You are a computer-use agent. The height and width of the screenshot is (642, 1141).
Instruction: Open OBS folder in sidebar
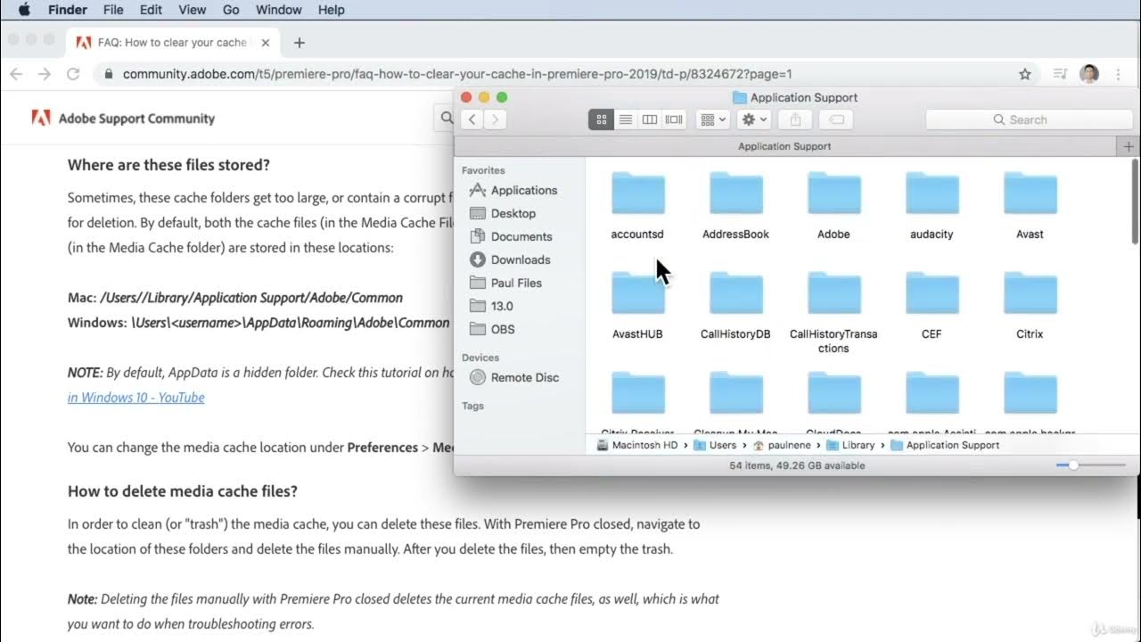492,329
